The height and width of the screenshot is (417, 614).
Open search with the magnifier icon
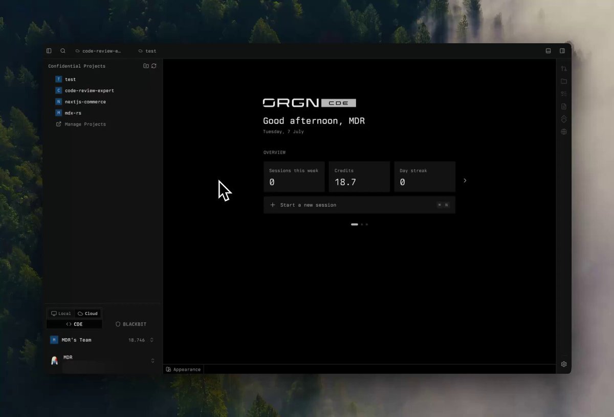(63, 51)
